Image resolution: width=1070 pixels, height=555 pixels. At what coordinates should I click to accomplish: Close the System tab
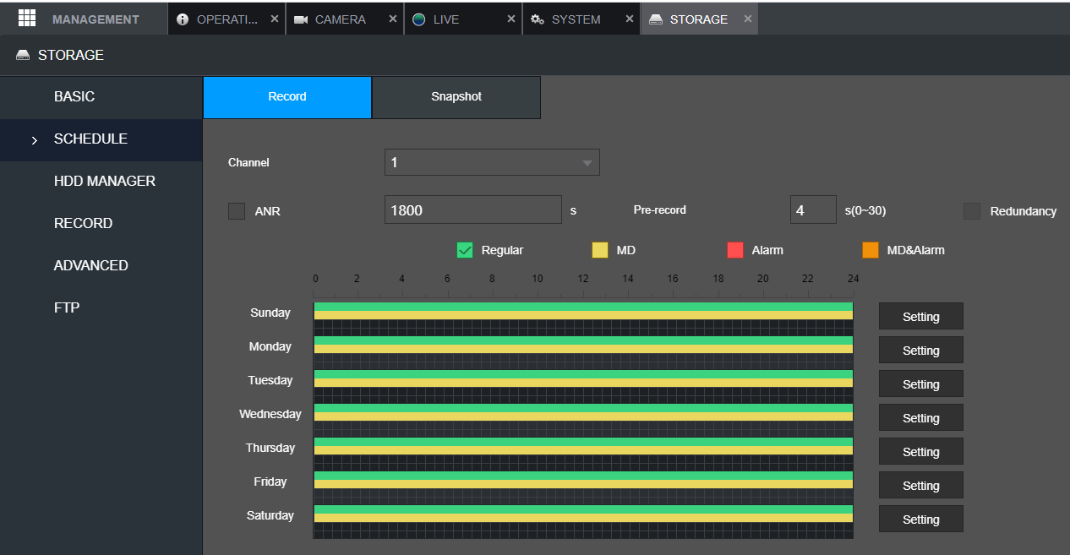click(630, 19)
